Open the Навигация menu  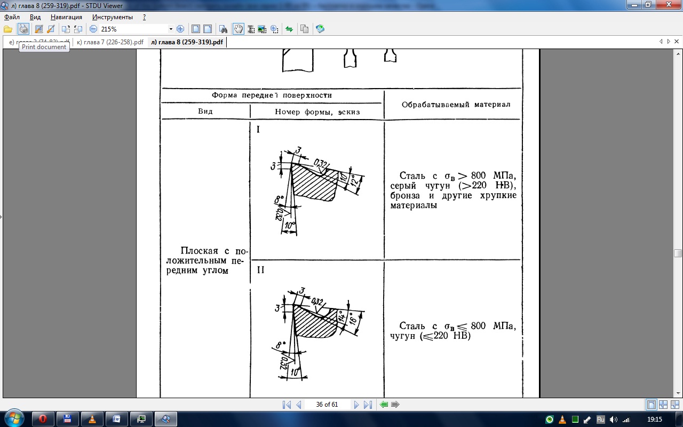[x=66, y=17]
